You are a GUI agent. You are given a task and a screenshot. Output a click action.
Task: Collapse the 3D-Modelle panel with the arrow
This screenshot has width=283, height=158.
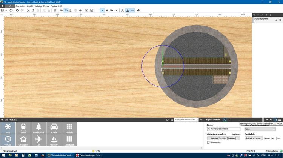pos(2,120)
